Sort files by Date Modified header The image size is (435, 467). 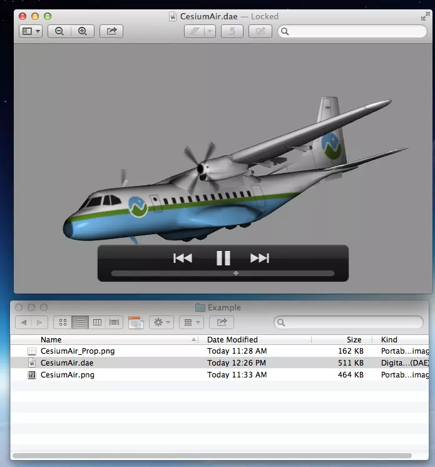232,339
